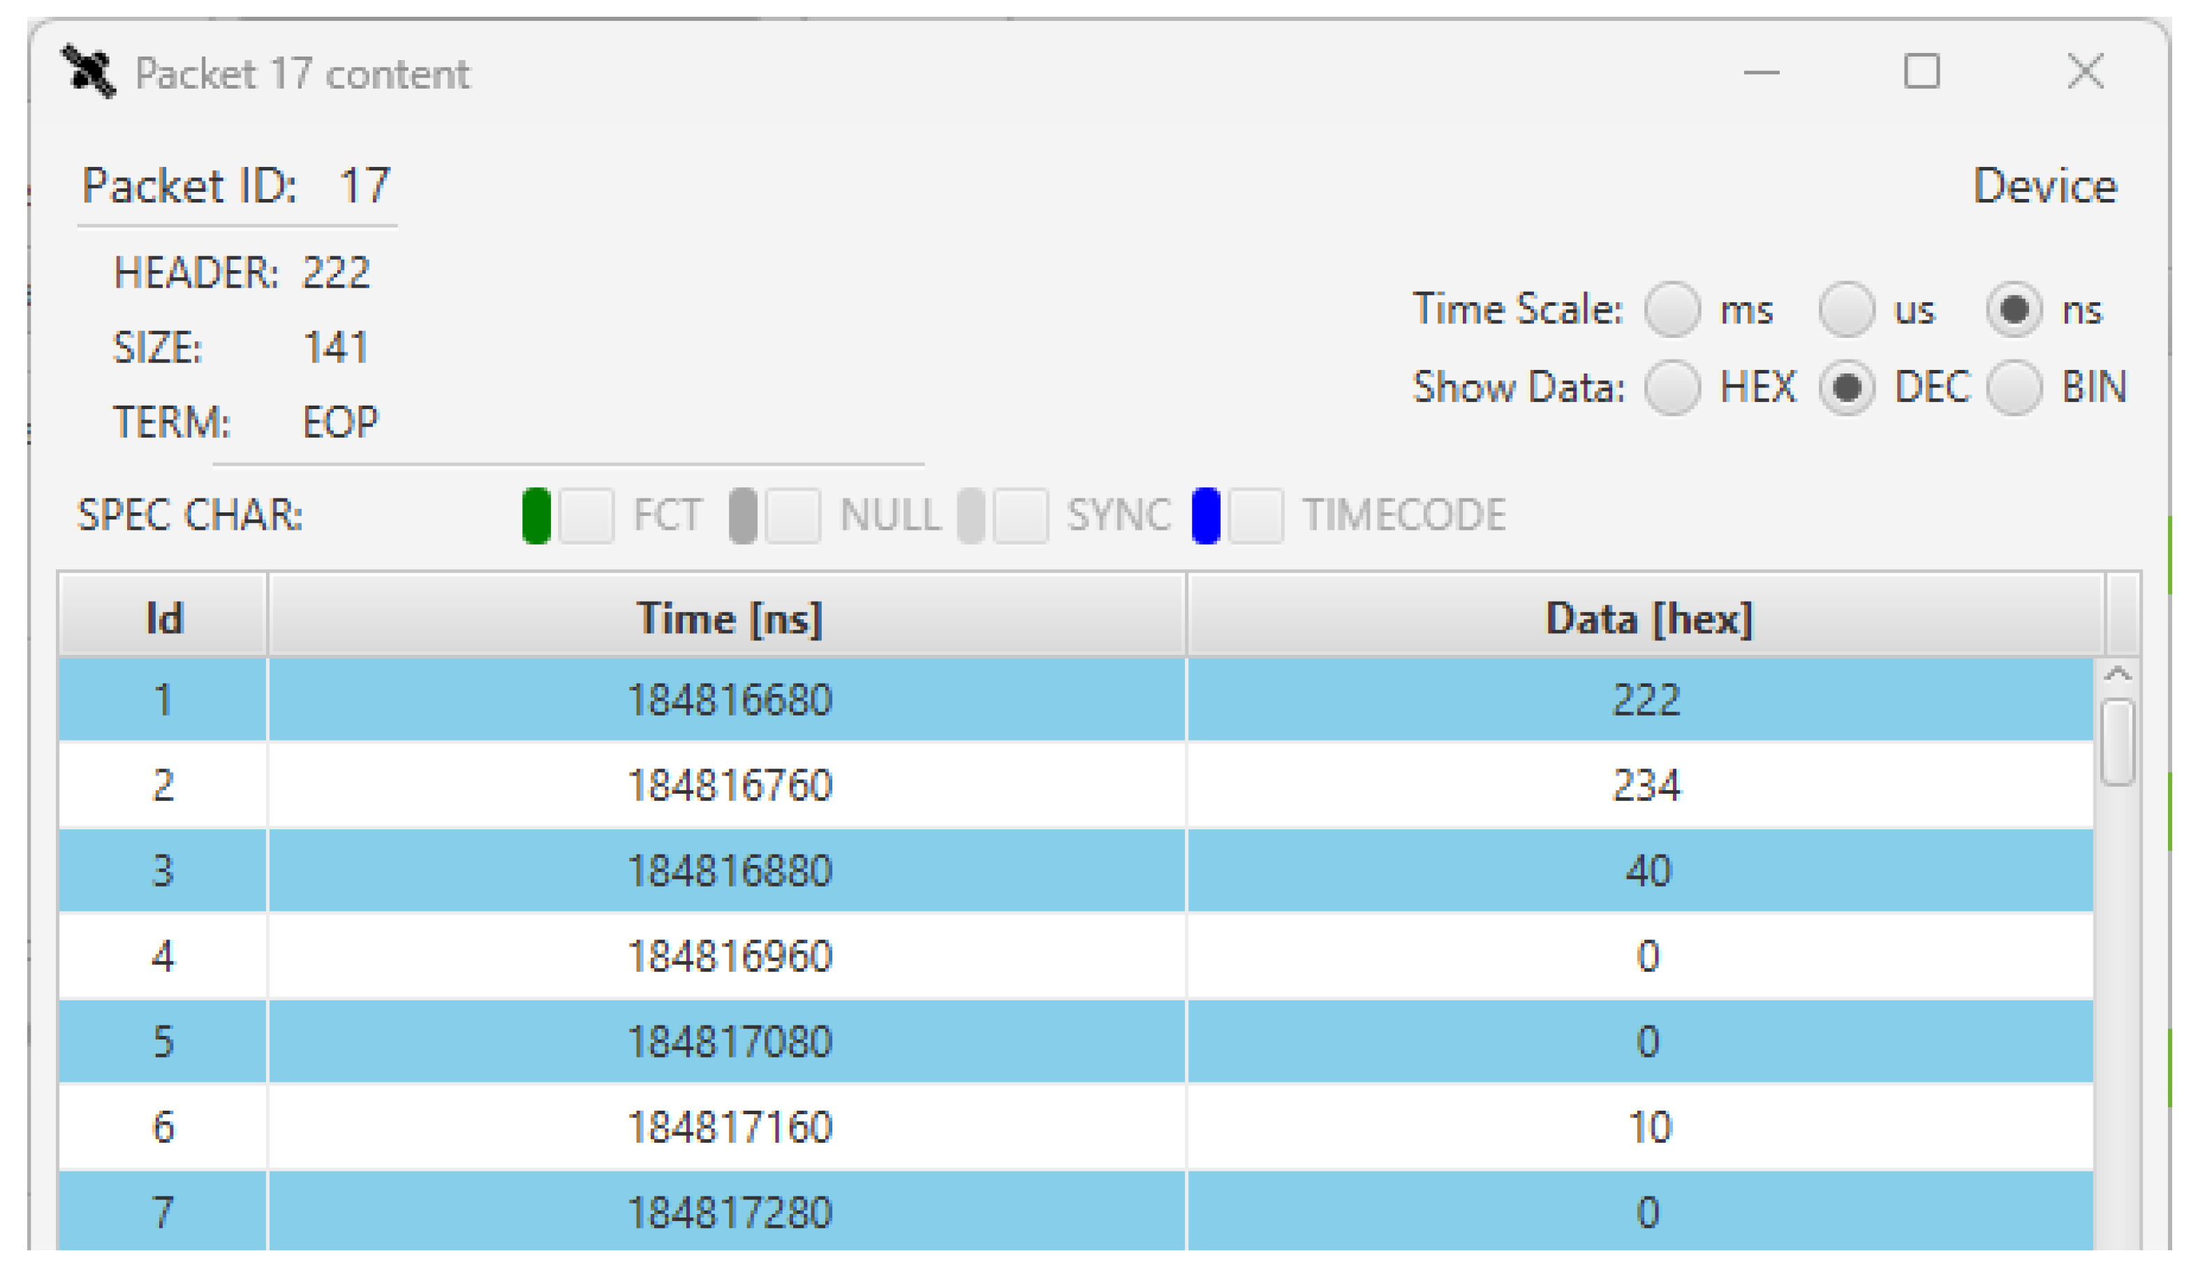Click the Data [hex] column header
The height and width of the screenshot is (1274, 2198).
tap(1647, 619)
